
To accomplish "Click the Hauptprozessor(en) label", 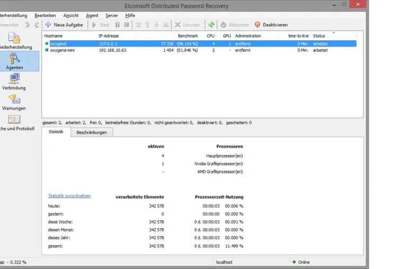I will coord(224,156).
